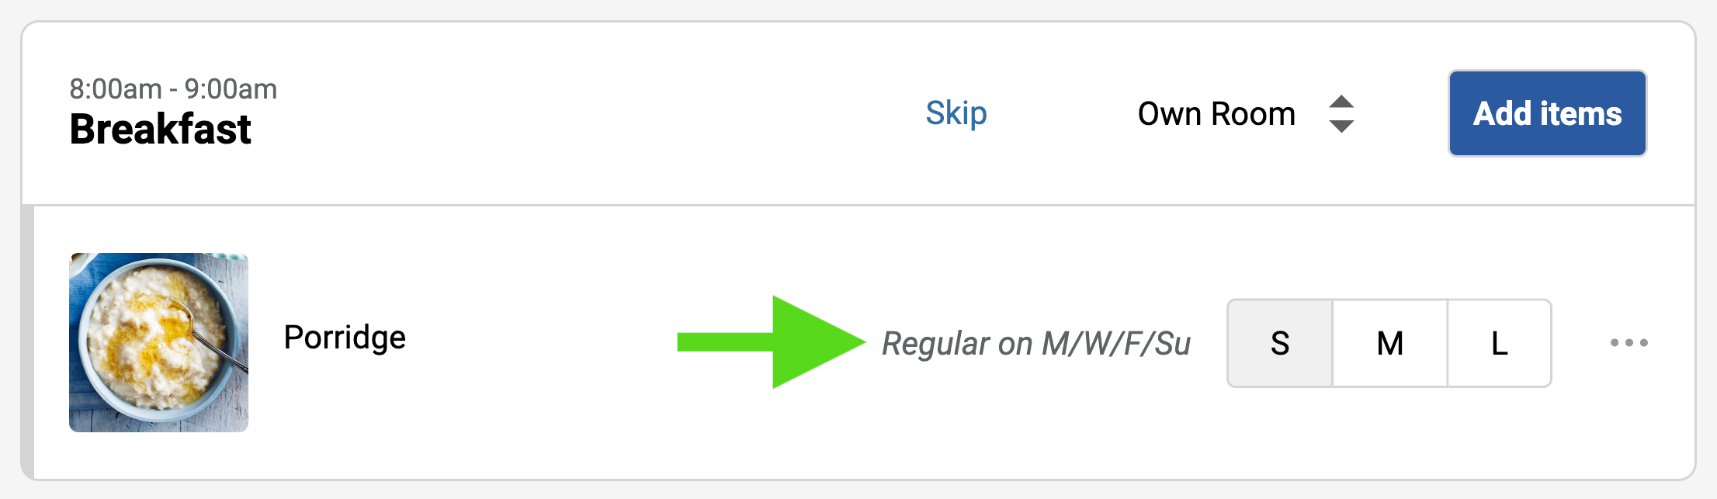1717x499 pixels.
Task: Click the Breakfast meal heading
Action: (160, 129)
